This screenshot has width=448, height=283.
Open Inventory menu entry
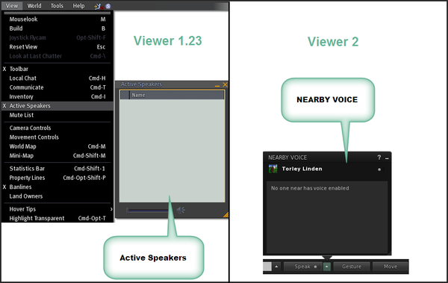coord(57,96)
